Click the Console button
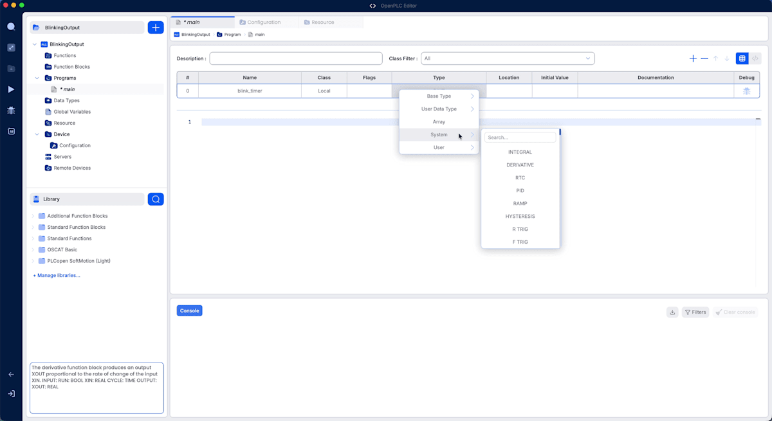The width and height of the screenshot is (772, 421). coord(189,311)
